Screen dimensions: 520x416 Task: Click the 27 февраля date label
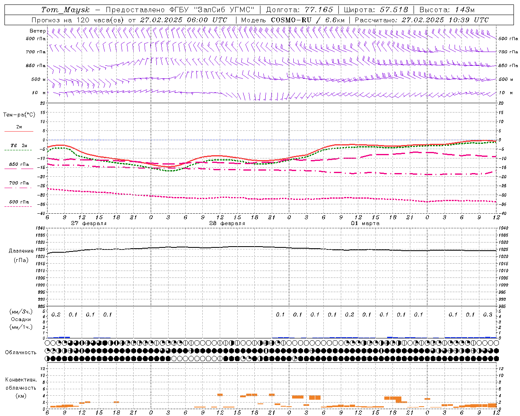[x=89, y=223]
